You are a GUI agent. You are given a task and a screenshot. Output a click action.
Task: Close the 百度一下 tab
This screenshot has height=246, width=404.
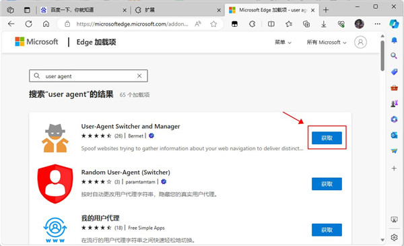(x=125, y=10)
